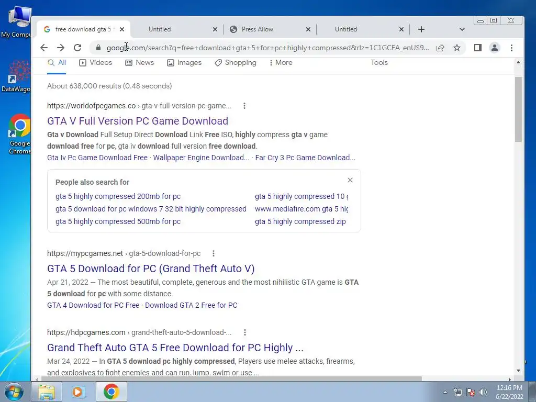Open the Chrome three-dot menu
Viewport: 536px width, 402px height.
pos(511,48)
